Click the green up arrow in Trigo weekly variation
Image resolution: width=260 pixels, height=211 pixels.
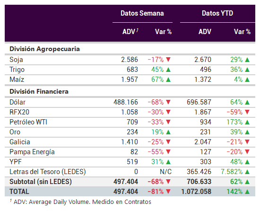point(168,70)
